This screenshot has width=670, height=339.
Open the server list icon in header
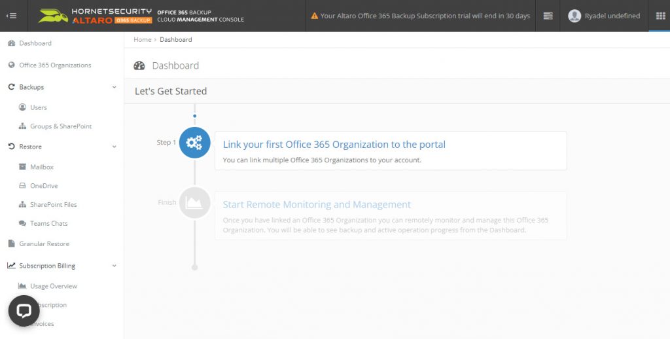(548, 16)
